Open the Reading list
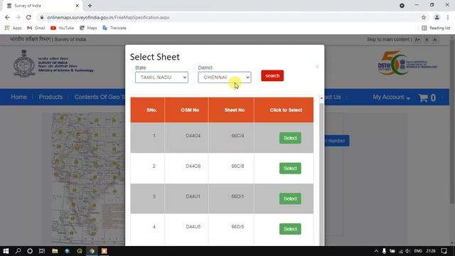455x256 pixels. click(436, 28)
